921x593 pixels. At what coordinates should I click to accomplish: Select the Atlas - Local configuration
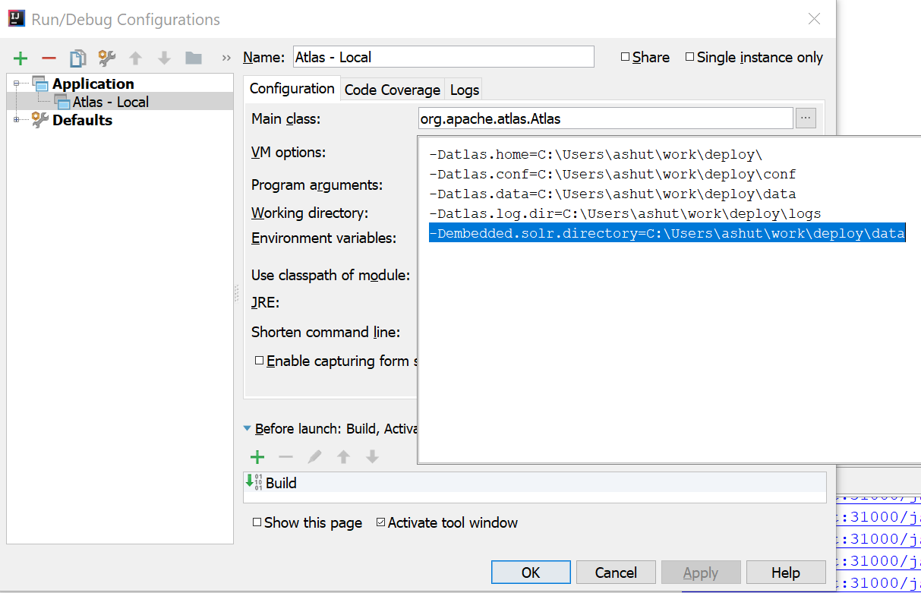click(x=110, y=102)
